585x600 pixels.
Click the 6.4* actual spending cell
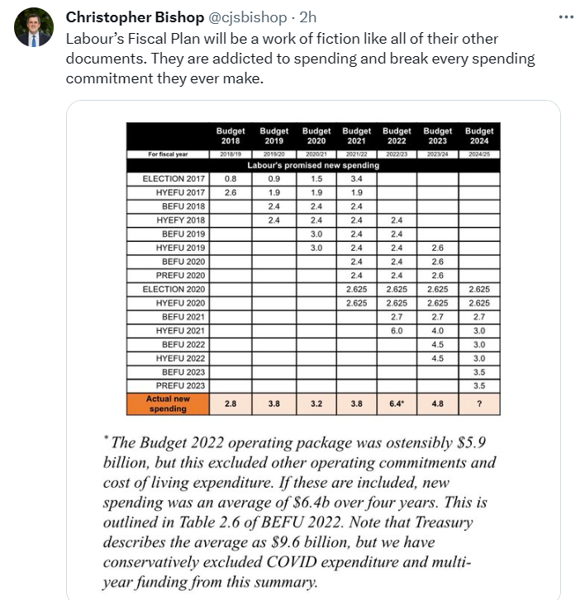pyautogui.click(x=397, y=404)
